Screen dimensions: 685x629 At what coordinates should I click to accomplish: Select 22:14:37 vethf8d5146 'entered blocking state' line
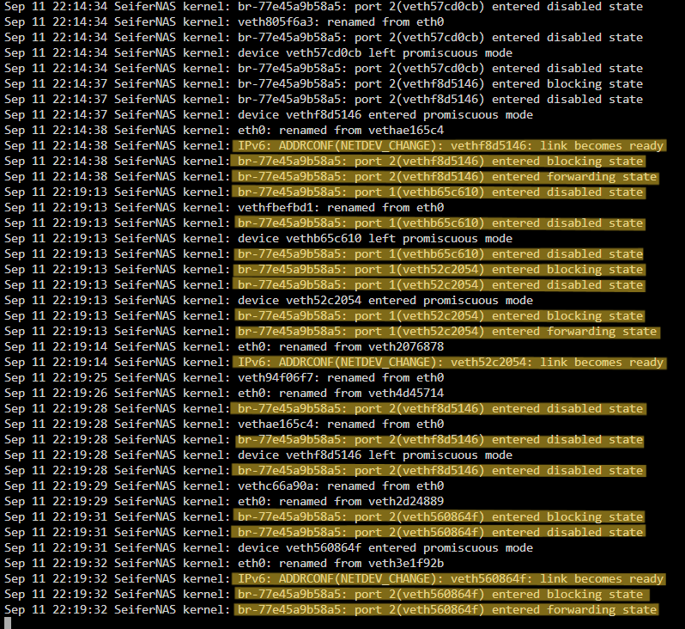tap(324, 84)
